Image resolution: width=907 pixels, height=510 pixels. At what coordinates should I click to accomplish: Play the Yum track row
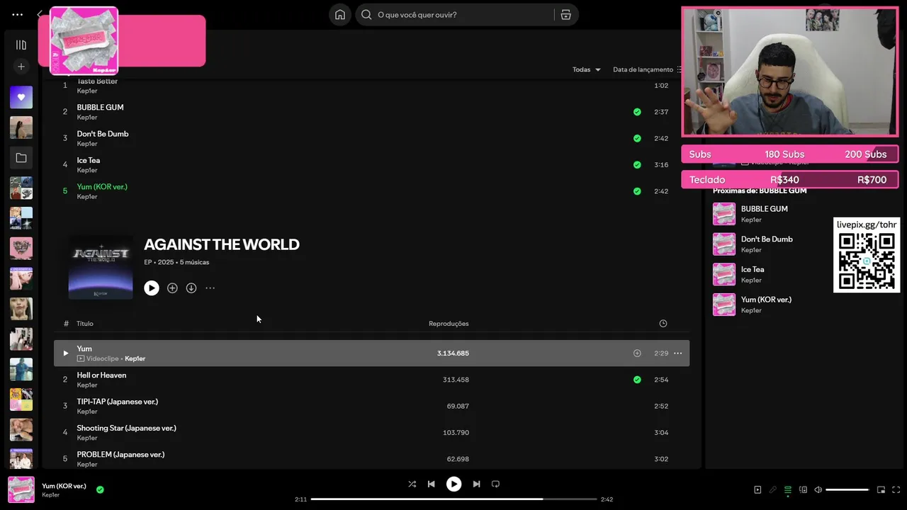pos(65,353)
